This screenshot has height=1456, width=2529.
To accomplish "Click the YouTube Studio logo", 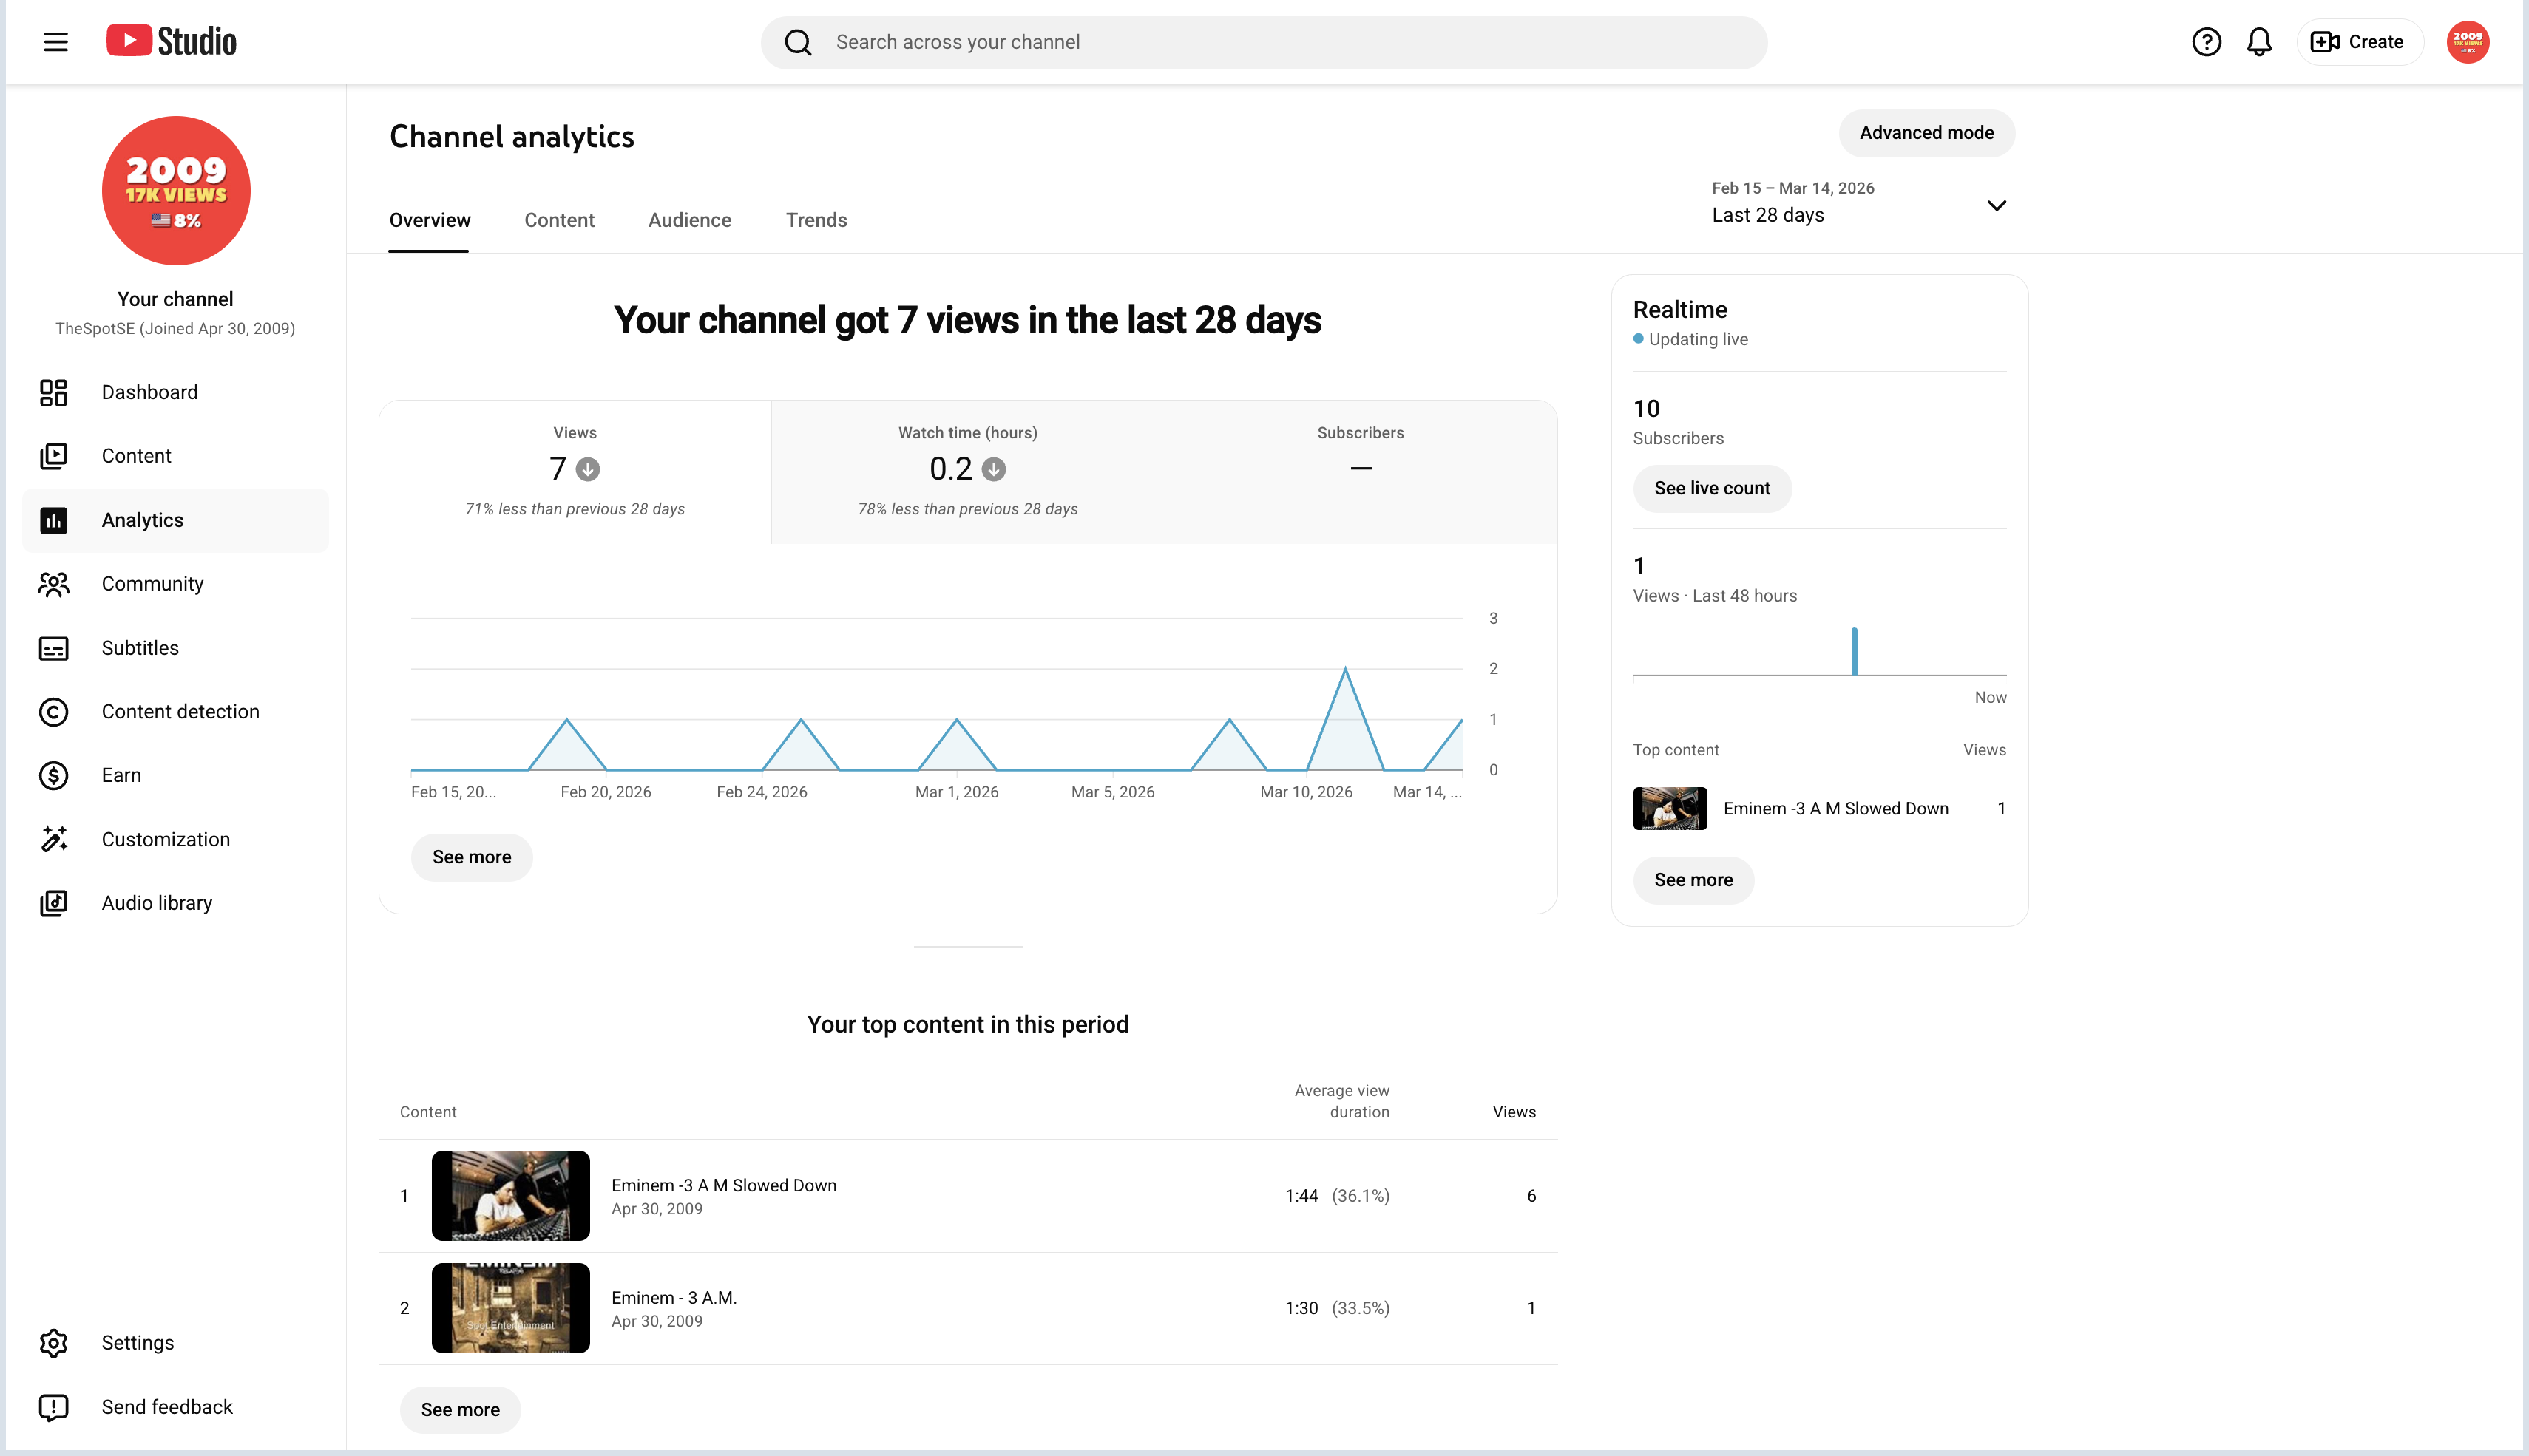I will 171,41.
